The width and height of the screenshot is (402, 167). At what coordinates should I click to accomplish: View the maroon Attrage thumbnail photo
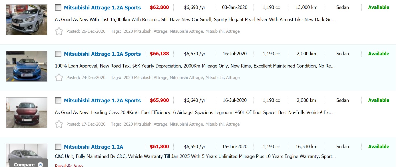coord(27,113)
